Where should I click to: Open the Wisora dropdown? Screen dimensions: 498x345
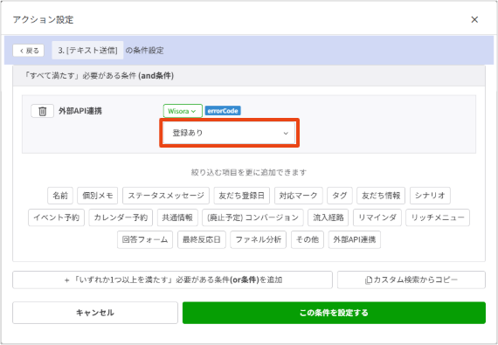[183, 111]
